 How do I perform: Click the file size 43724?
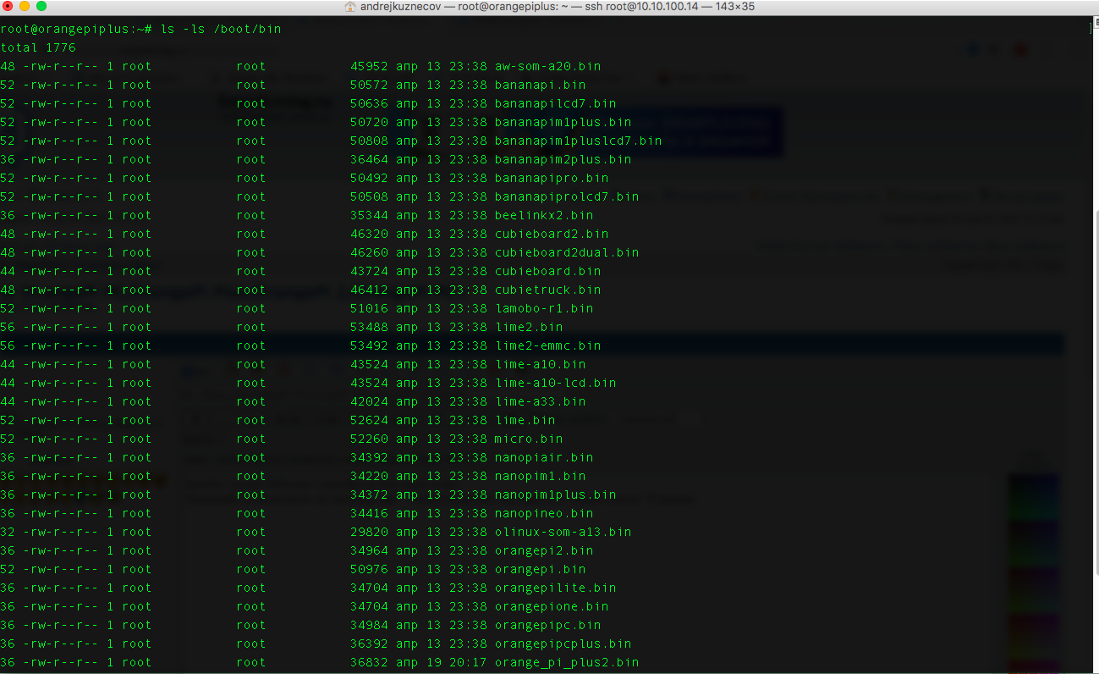coord(369,271)
